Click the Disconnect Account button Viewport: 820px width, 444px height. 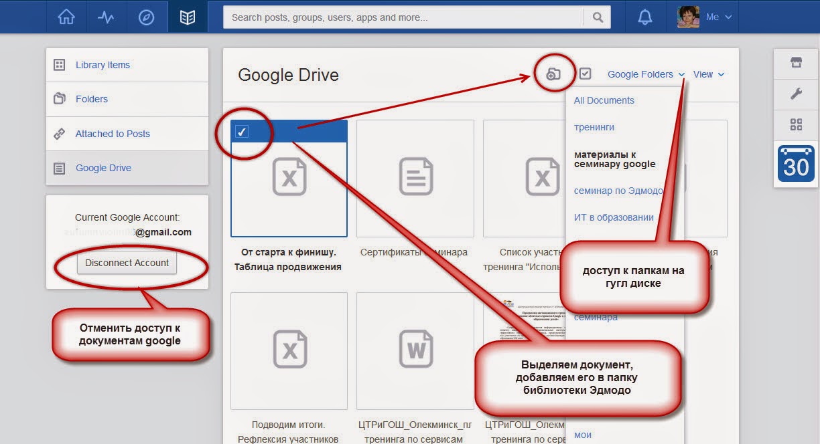(x=127, y=263)
